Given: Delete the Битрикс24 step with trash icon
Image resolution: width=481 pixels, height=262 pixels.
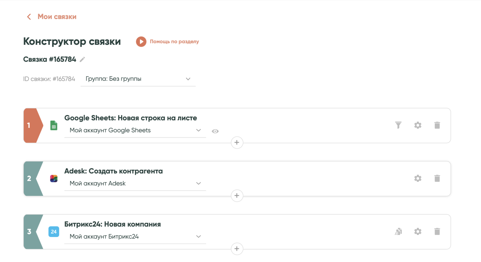Looking at the screenshot, I should [x=437, y=231].
